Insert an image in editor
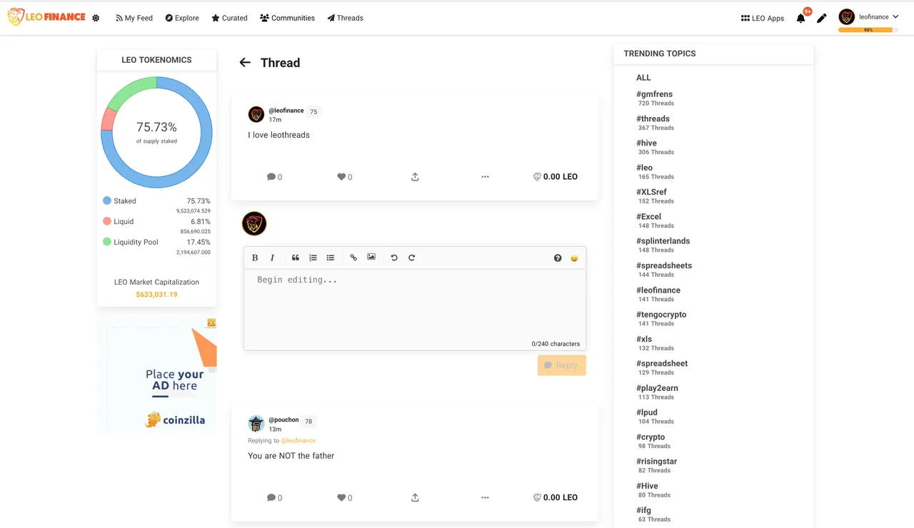 [x=371, y=257]
